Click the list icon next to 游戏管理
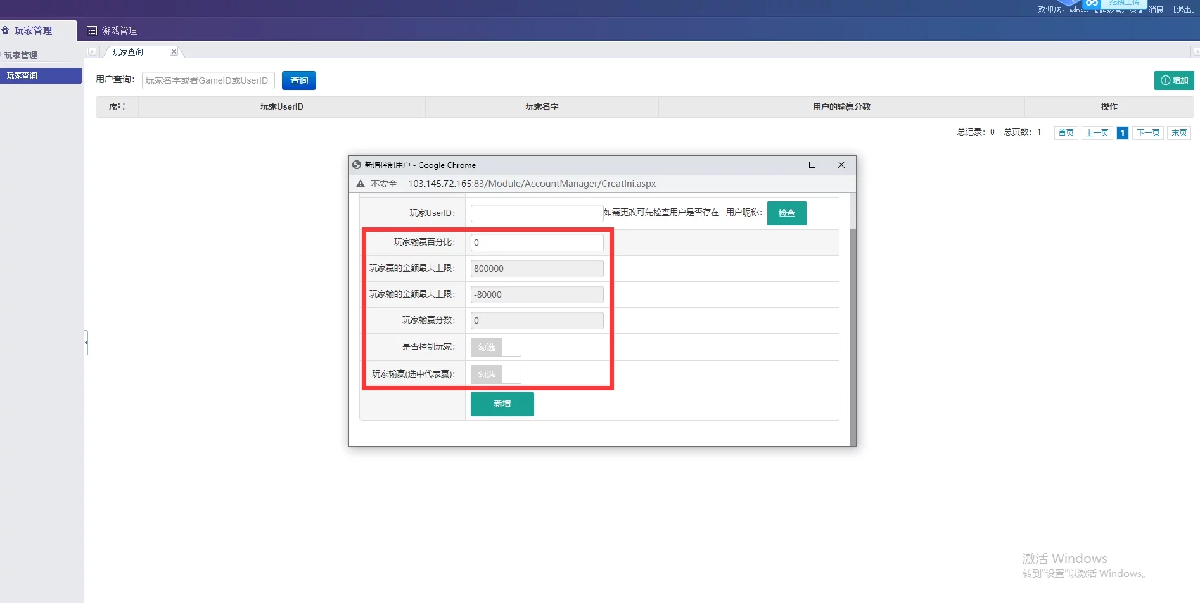Screen dimensions: 1200x603 coord(92,30)
